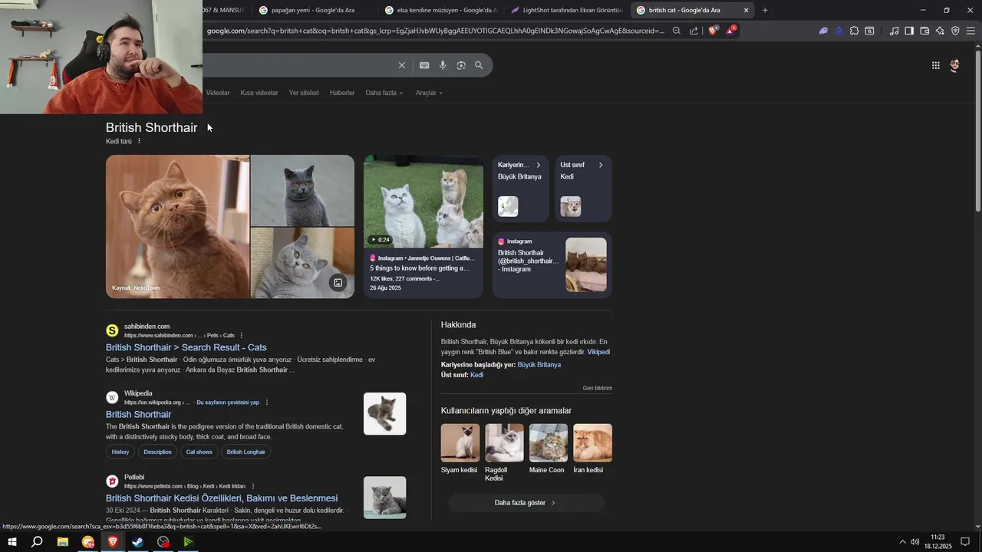Open File Explorer from the taskbar
982x552 pixels.
click(63, 542)
